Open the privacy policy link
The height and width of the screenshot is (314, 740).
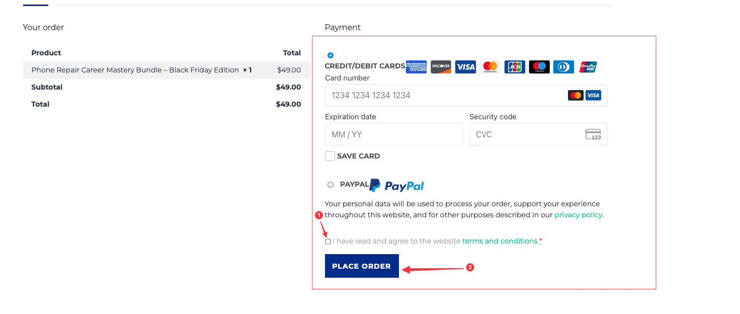pos(578,215)
